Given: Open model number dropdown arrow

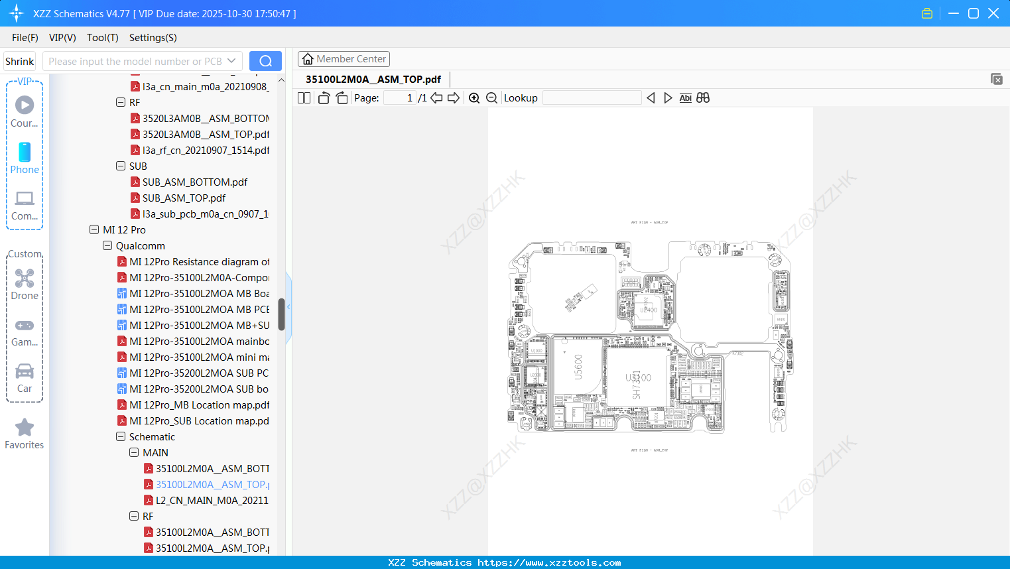Looking at the screenshot, I should [x=231, y=61].
